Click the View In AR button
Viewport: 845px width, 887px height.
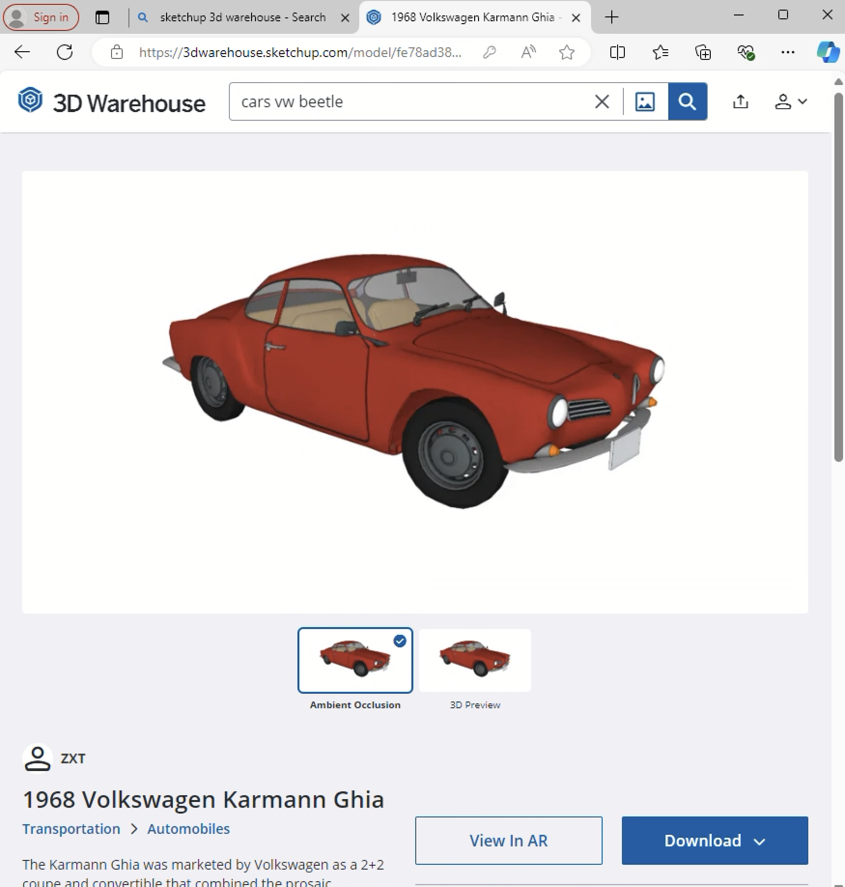(509, 841)
